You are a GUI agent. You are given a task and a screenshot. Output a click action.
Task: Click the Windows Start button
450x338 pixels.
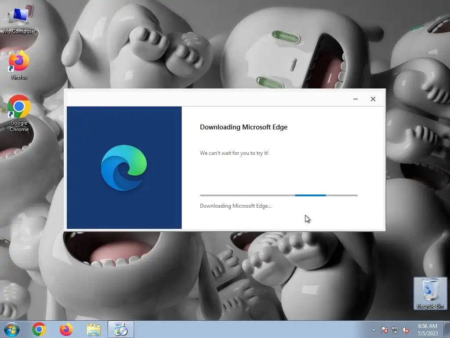[x=12, y=329]
